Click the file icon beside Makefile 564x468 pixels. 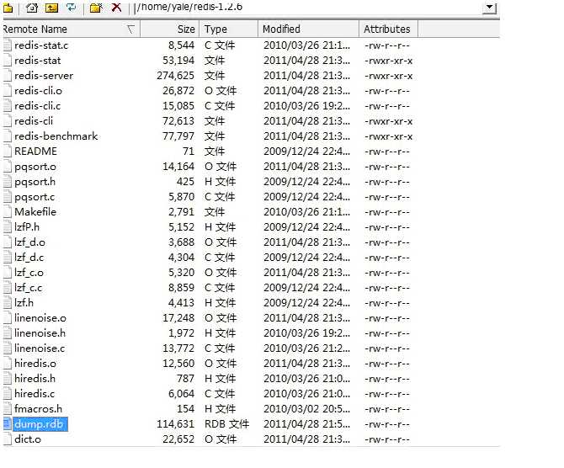pos(8,212)
